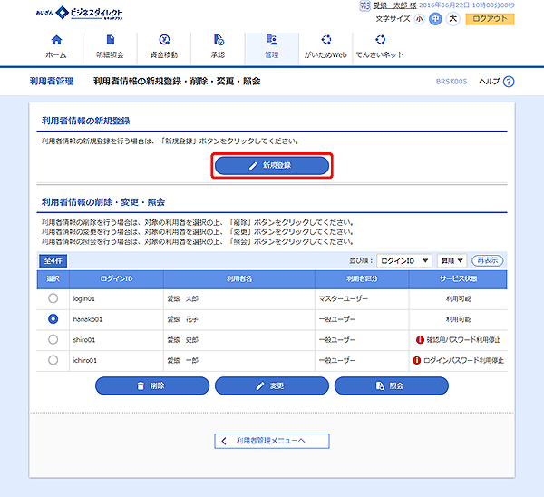Open the 昇順 sort order dropdown

(x=452, y=260)
